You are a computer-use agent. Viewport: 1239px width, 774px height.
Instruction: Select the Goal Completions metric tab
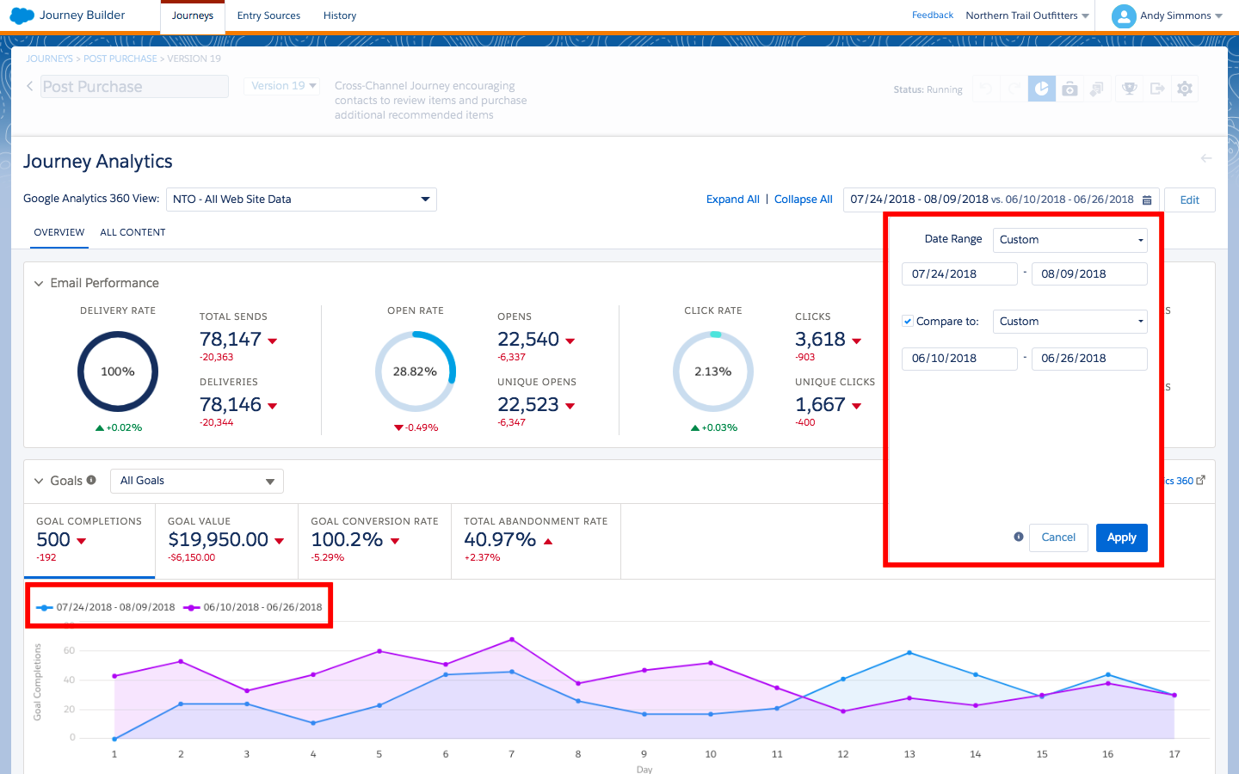click(89, 540)
